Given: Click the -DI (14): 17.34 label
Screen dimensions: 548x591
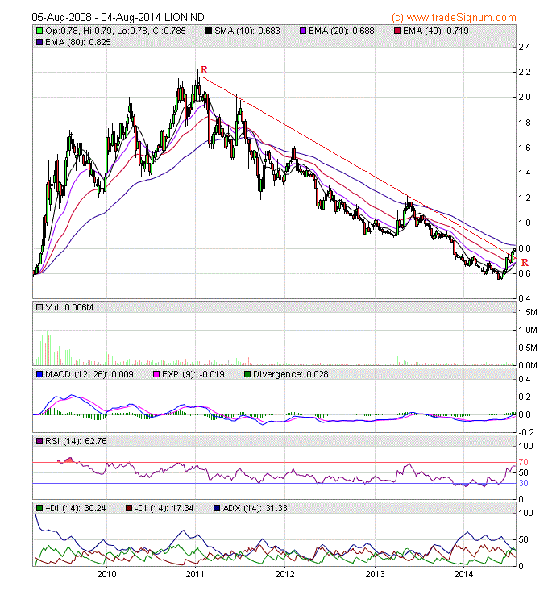Looking at the screenshot, I should point(164,509).
